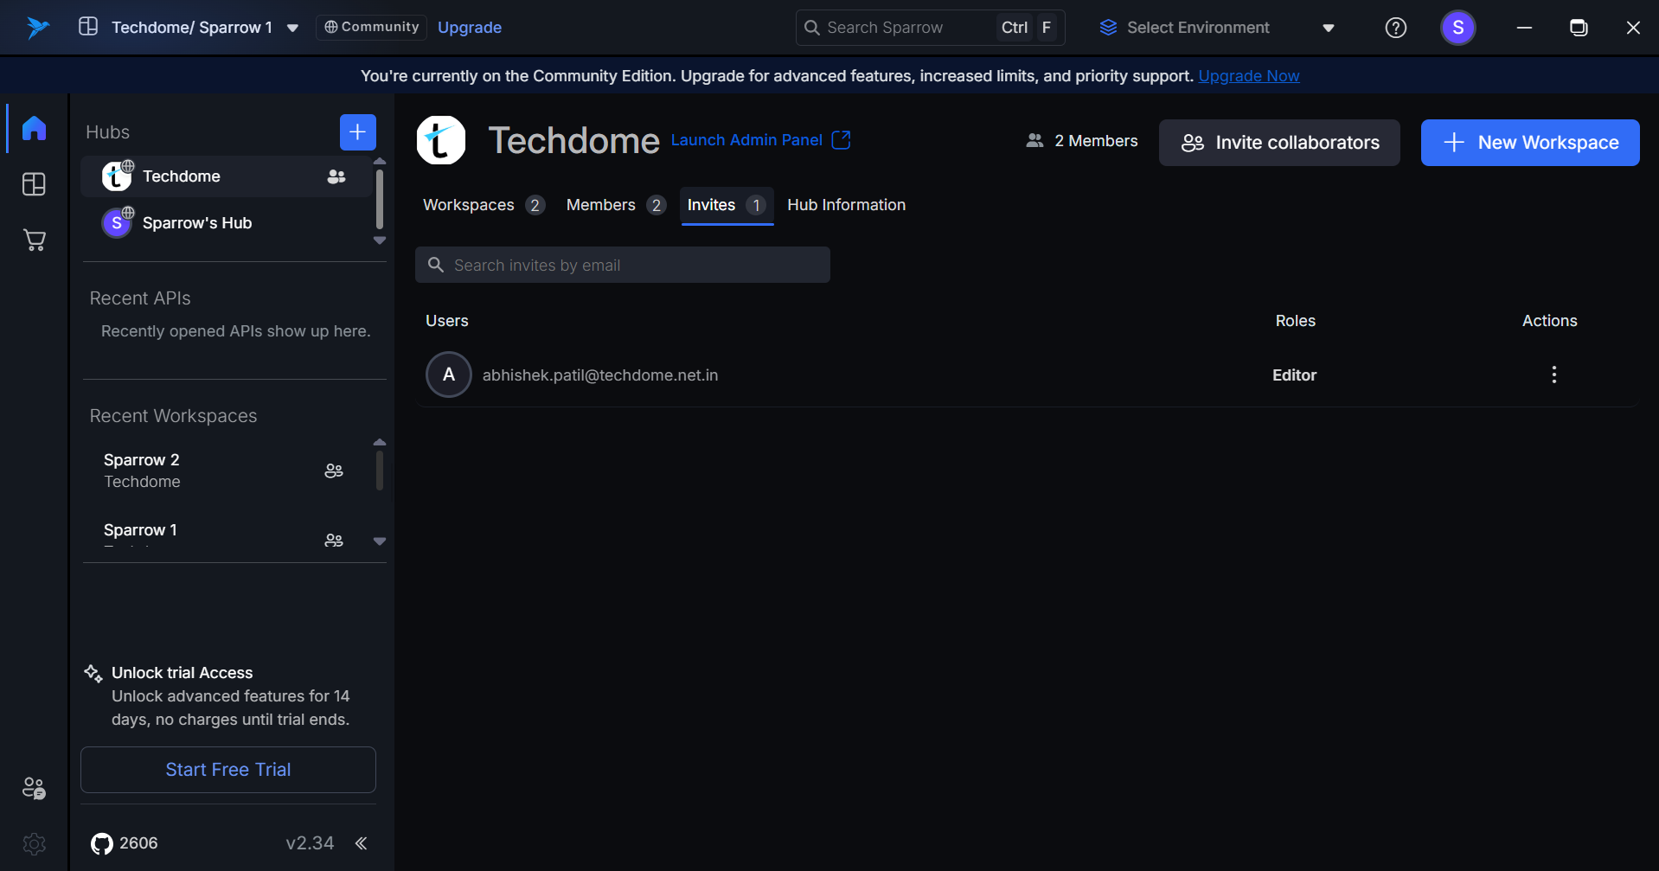
Task: Click the Upgrade Now link
Action: point(1248,76)
